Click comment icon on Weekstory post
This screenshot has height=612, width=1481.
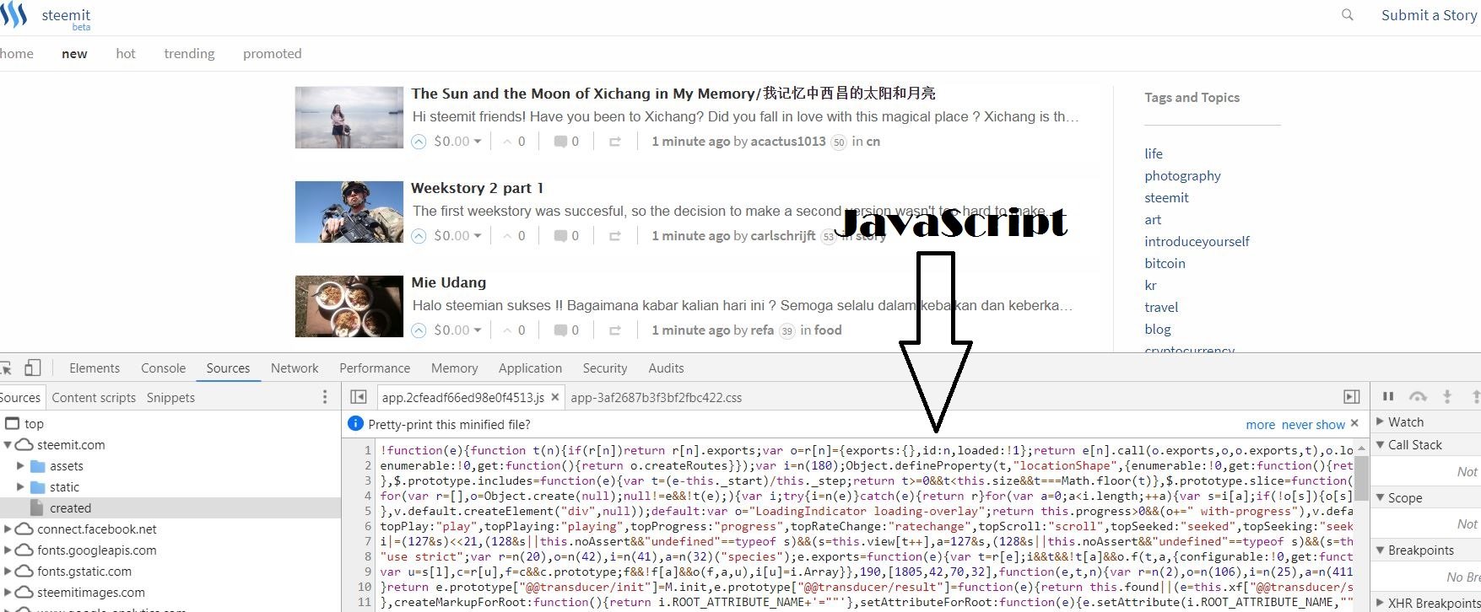click(x=559, y=236)
